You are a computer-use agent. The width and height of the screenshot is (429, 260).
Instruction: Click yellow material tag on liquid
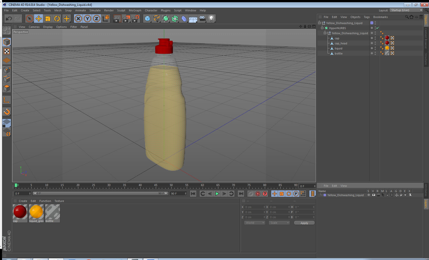point(387,48)
